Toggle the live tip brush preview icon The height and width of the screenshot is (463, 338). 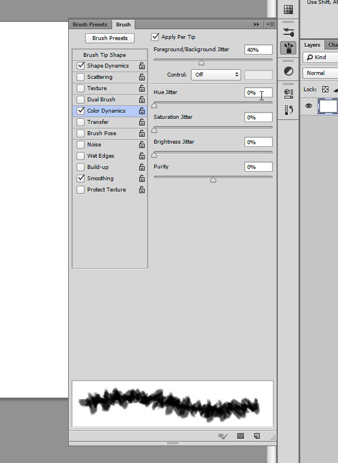click(x=224, y=436)
